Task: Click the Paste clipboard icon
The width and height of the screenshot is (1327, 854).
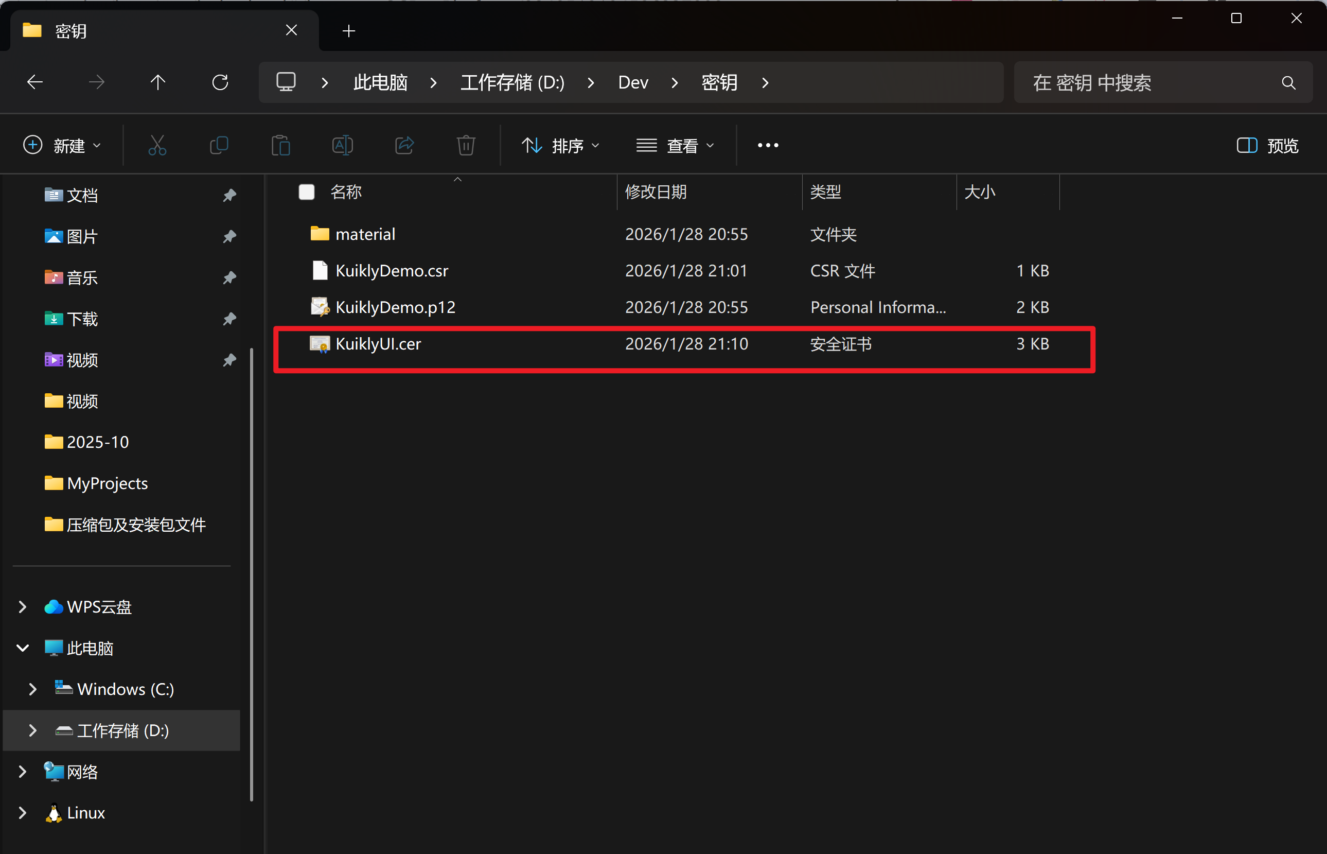Action: click(281, 145)
